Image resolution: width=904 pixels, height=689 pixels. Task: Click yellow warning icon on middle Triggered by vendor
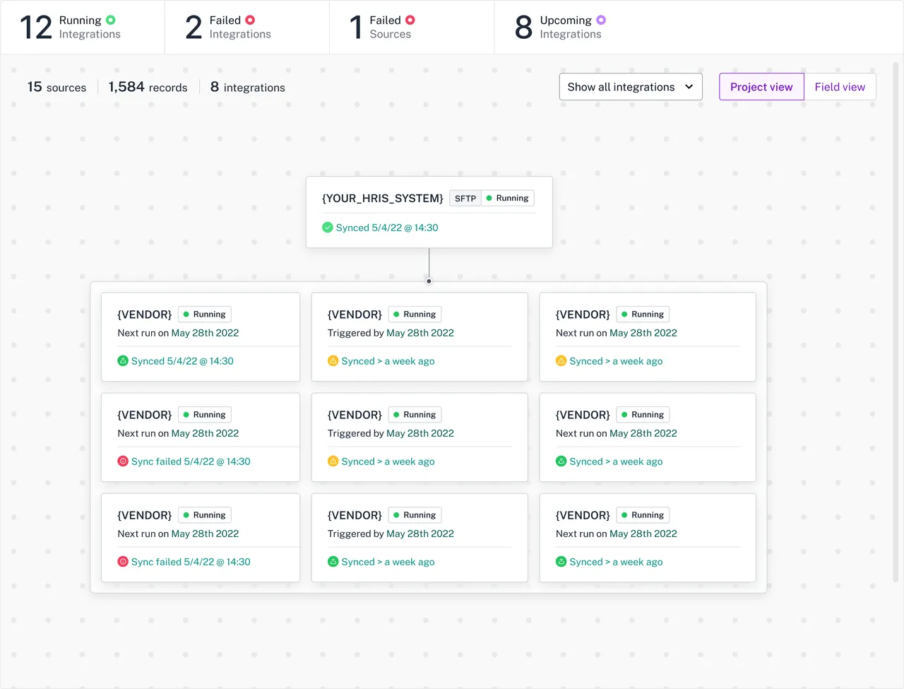click(333, 461)
